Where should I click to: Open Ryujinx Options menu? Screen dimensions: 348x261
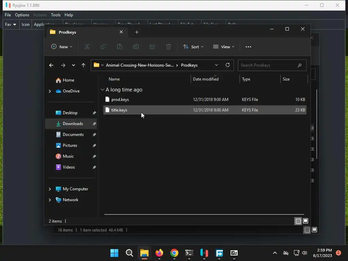(22, 15)
